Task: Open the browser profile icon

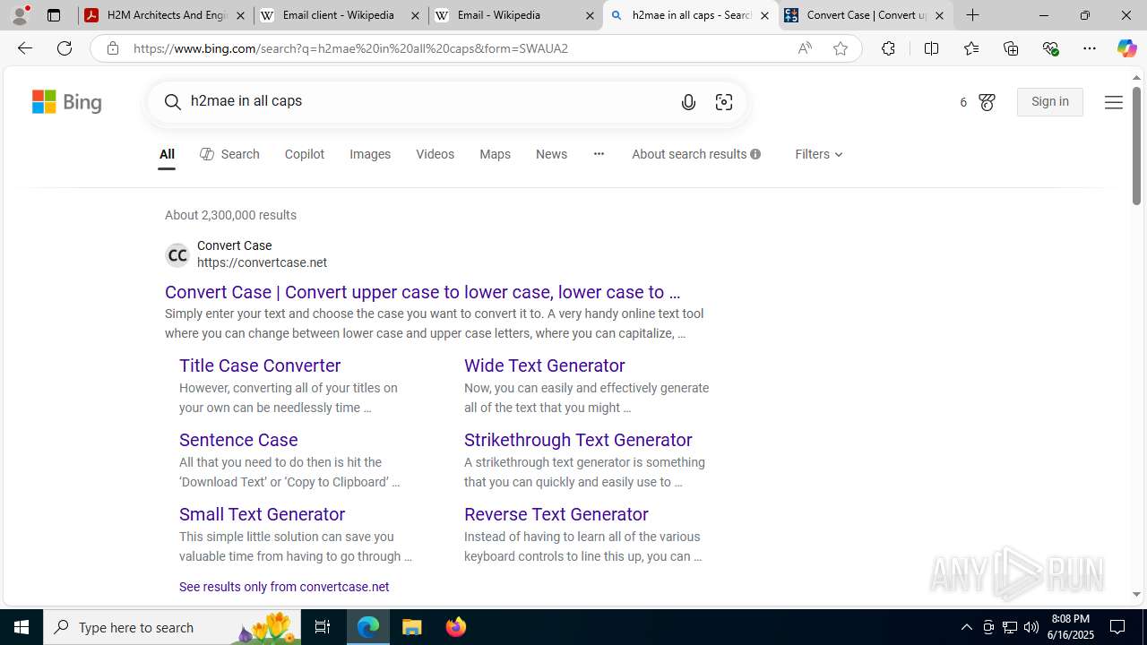Action: click(x=20, y=15)
